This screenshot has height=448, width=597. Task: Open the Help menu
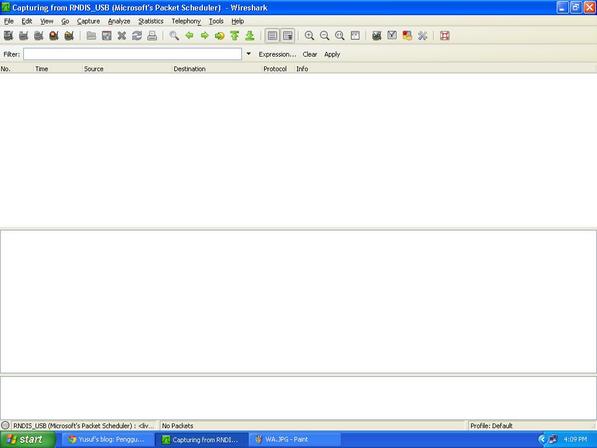[238, 22]
